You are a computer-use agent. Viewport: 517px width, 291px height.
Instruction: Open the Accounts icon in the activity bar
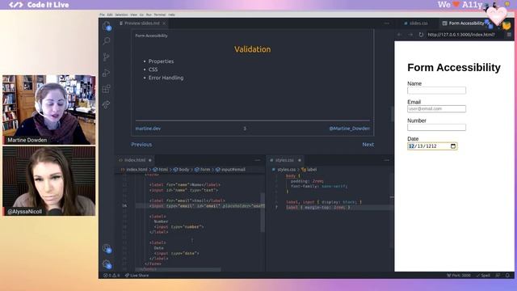(x=107, y=248)
